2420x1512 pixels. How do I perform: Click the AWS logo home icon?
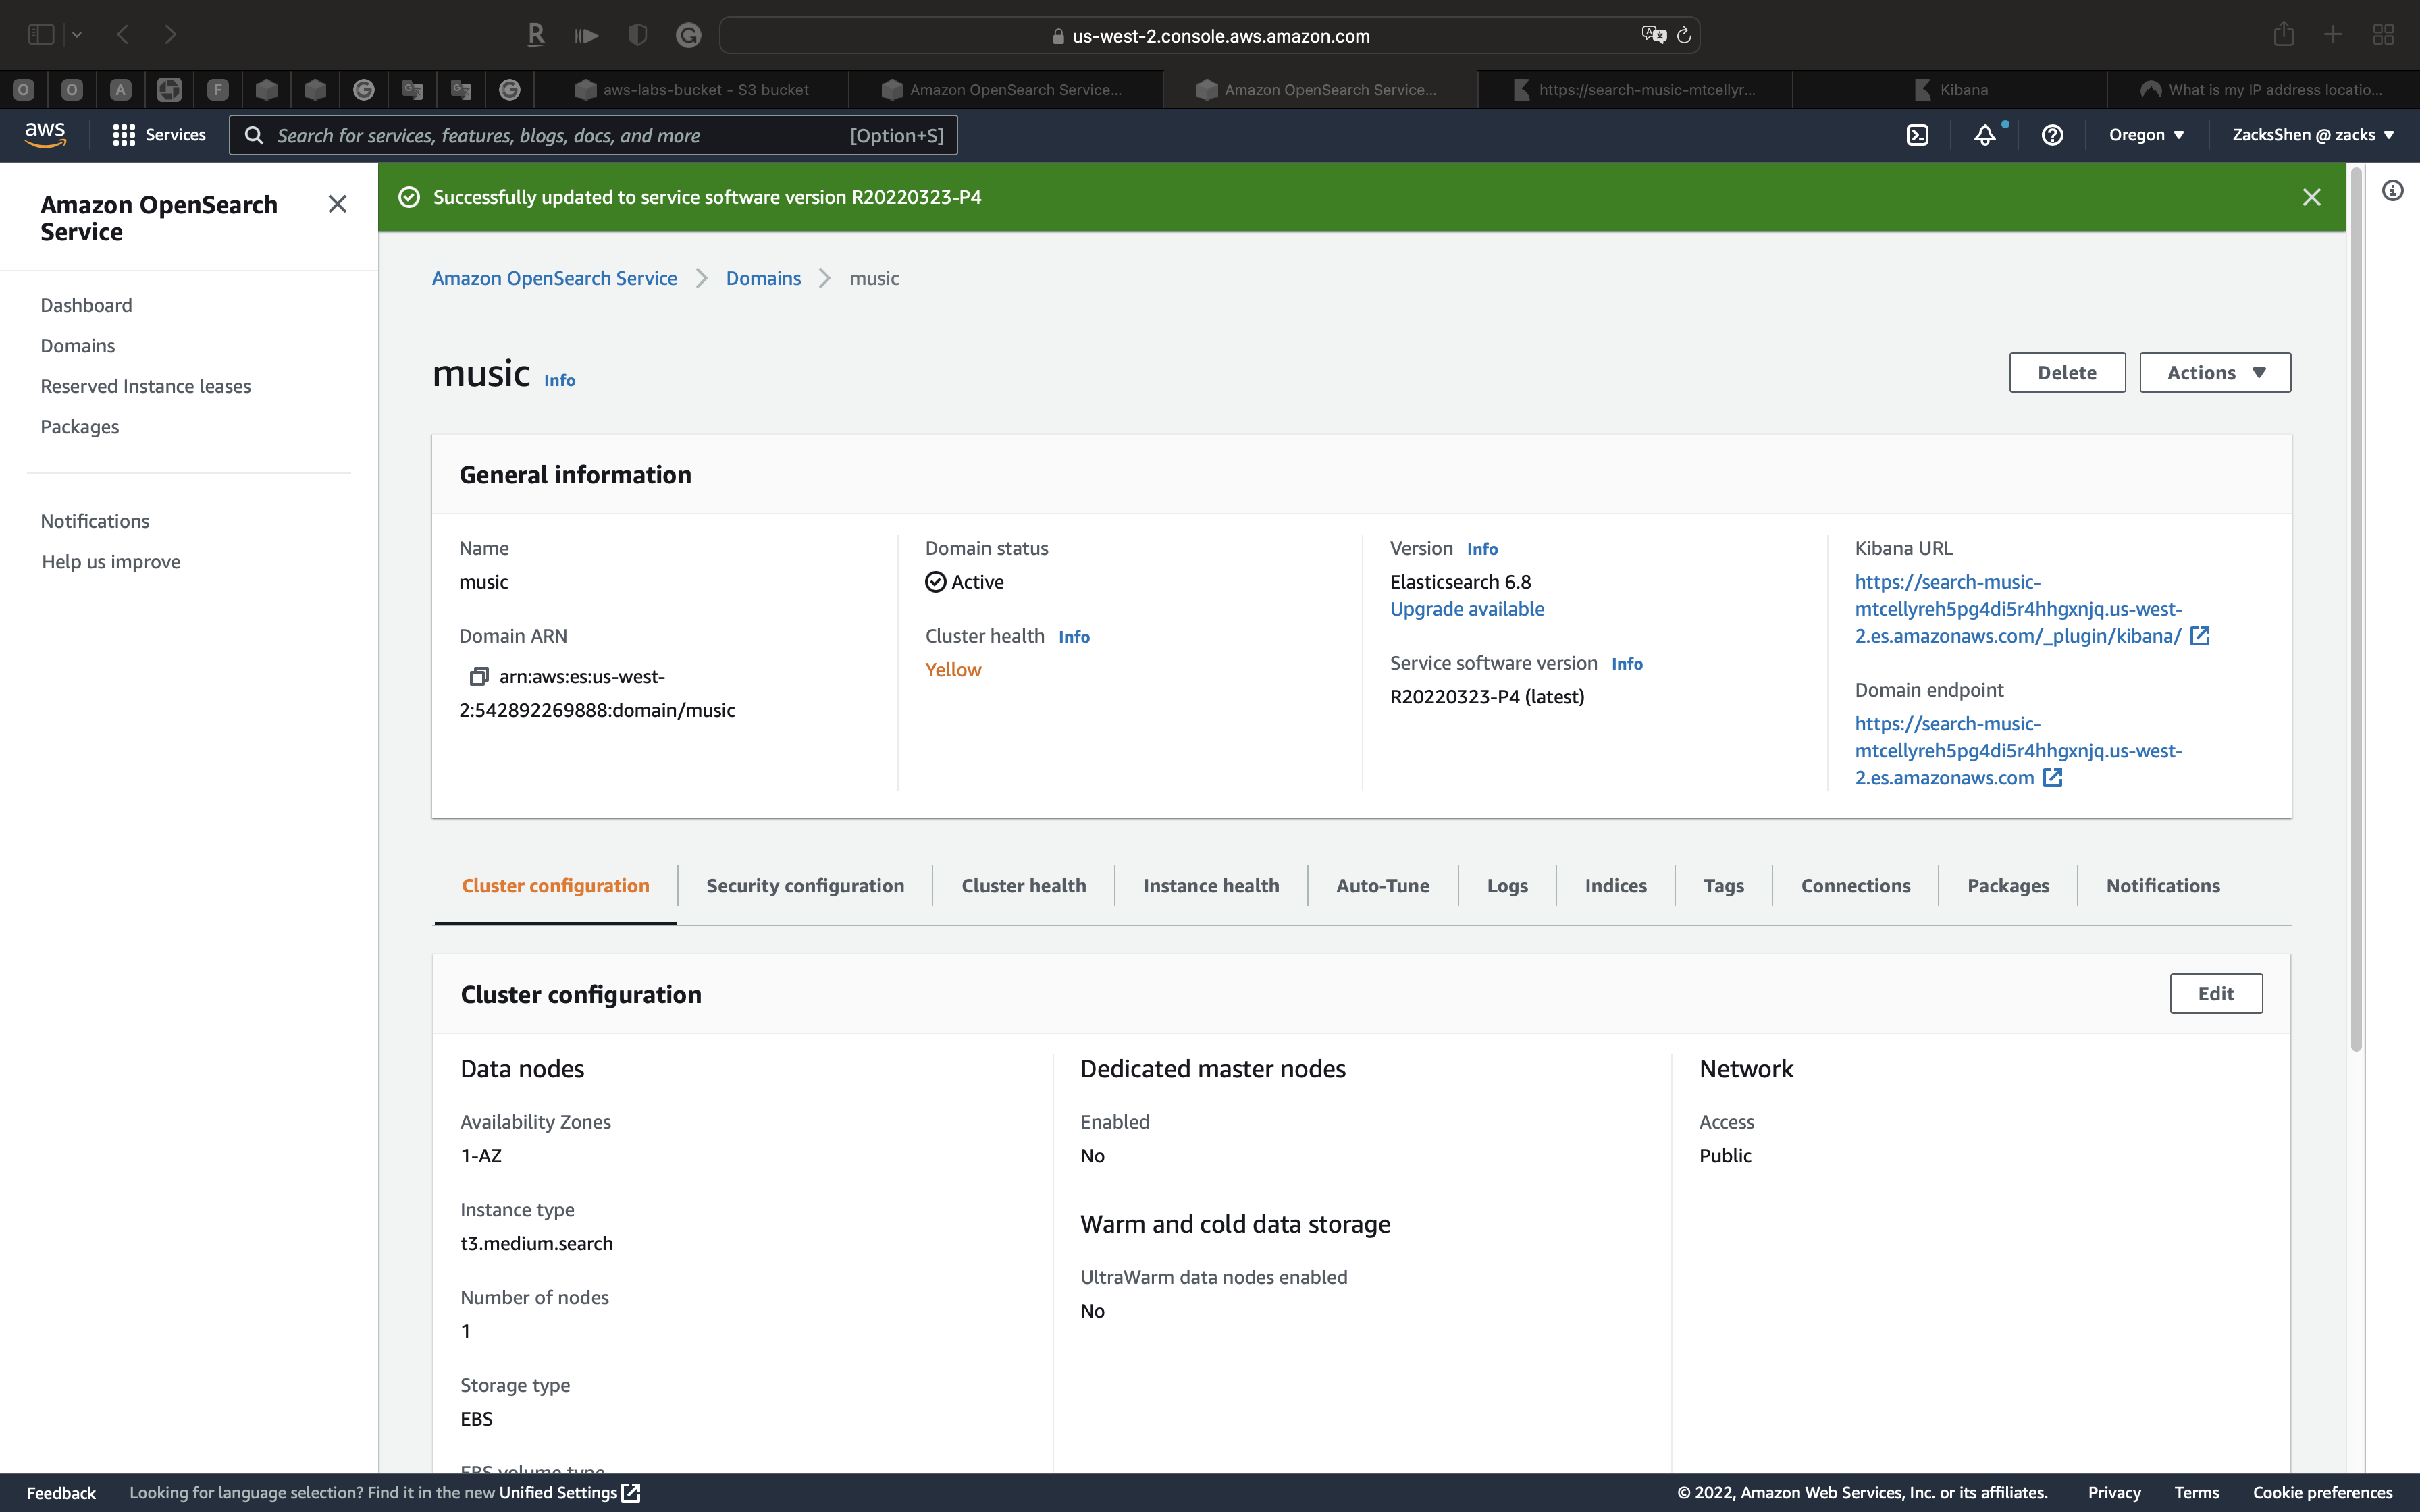(45, 135)
